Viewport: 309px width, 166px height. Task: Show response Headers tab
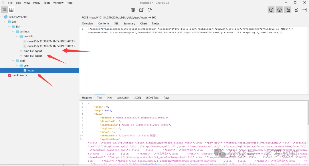87,98
